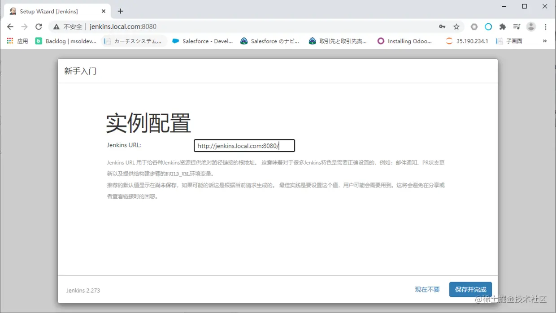Viewport: 556px width, 313px height.
Task: Open Chrome three-dot menu
Action: click(545, 27)
